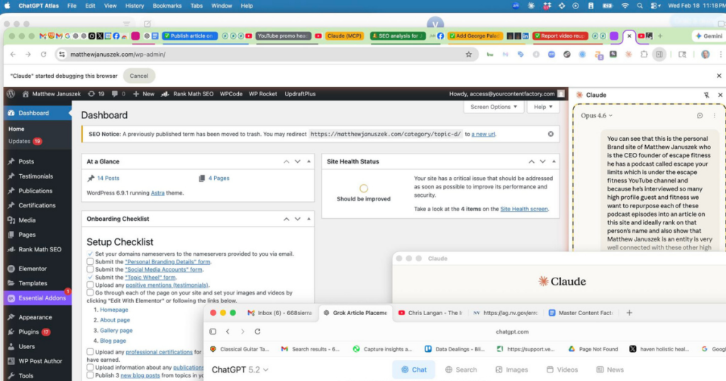Image resolution: width=726 pixels, height=381 pixels.
Task: Reload page in ChatGPT browser window
Action: click(257, 331)
